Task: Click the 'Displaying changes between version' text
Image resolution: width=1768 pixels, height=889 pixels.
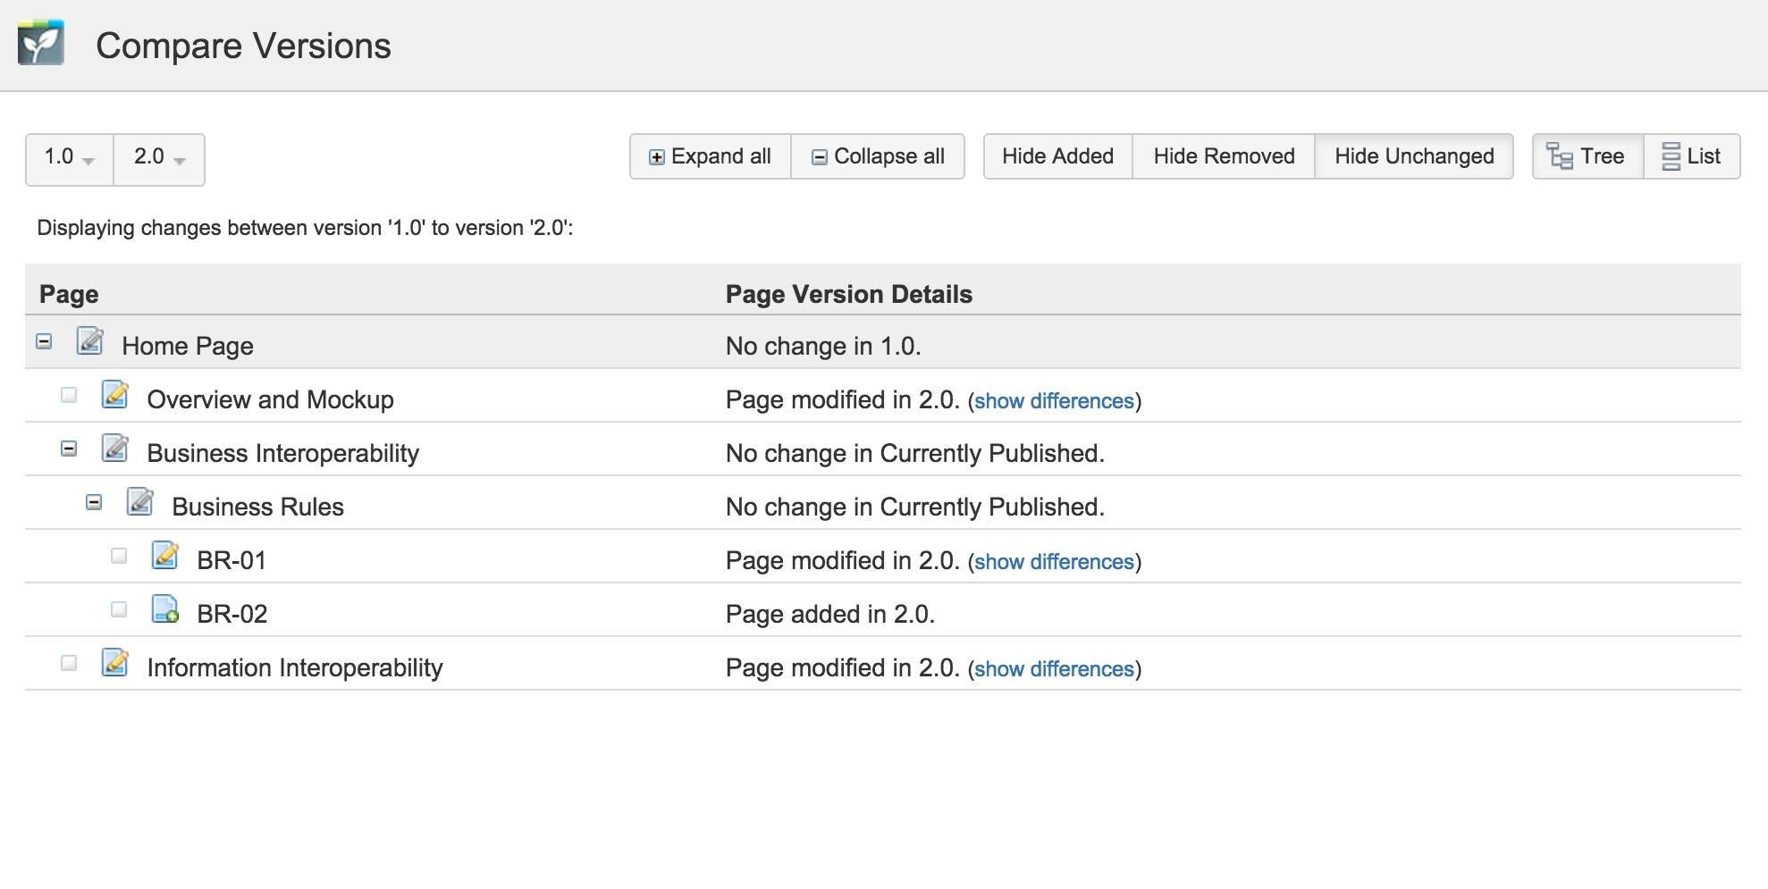Action: coord(305,228)
